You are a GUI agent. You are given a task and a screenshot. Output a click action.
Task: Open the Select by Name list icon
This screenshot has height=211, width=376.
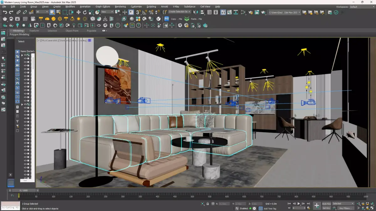click(x=58, y=12)
